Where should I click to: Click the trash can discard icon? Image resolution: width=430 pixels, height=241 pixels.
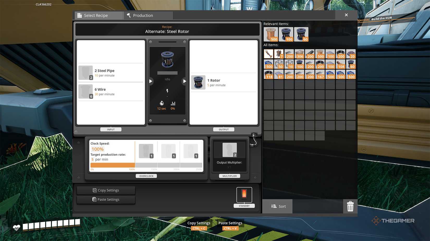pyautogui.click(x=350, y=206)
